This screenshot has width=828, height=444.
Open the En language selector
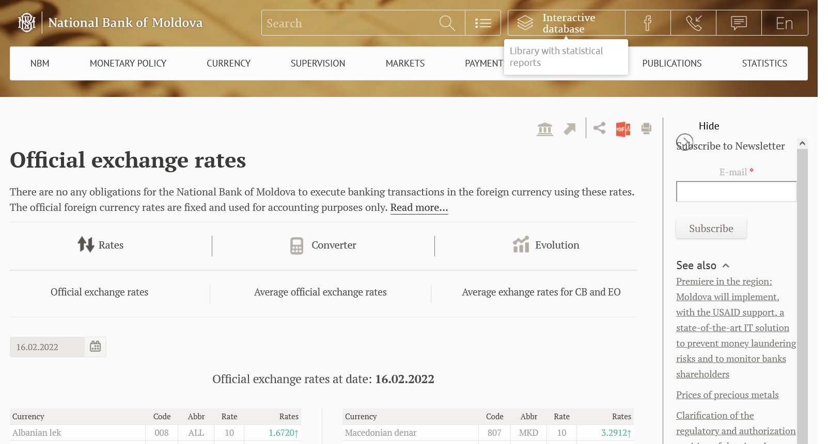[x=784, y=23]
